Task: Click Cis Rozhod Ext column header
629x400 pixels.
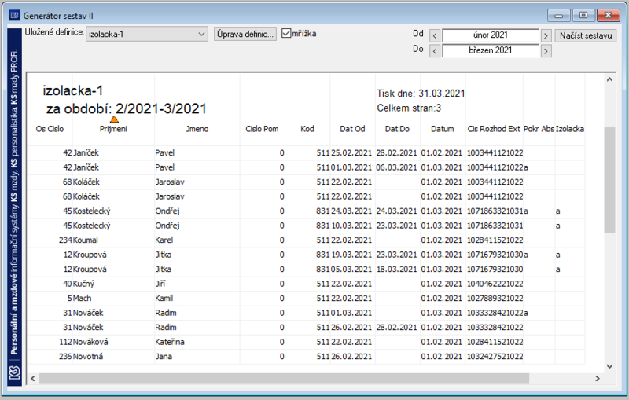Action: coord(494,129)
